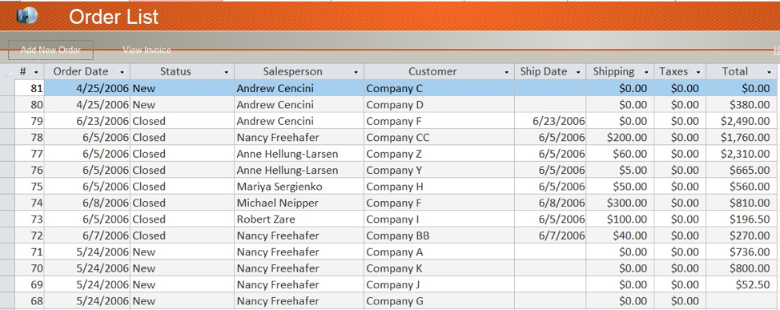Open the Salesperson column dropdown arrow
This screenshot has width=780, height=310.
[x=356, y=72]
